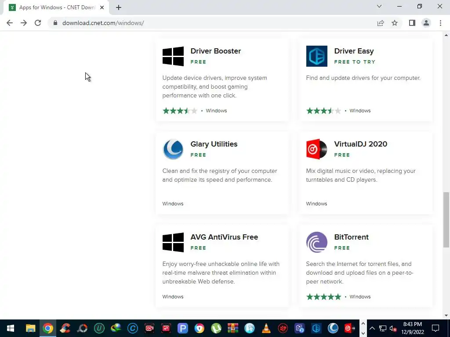Screen dimensions: 450x337
Task: Open the browser side panel
Action: tap(412, 23)
